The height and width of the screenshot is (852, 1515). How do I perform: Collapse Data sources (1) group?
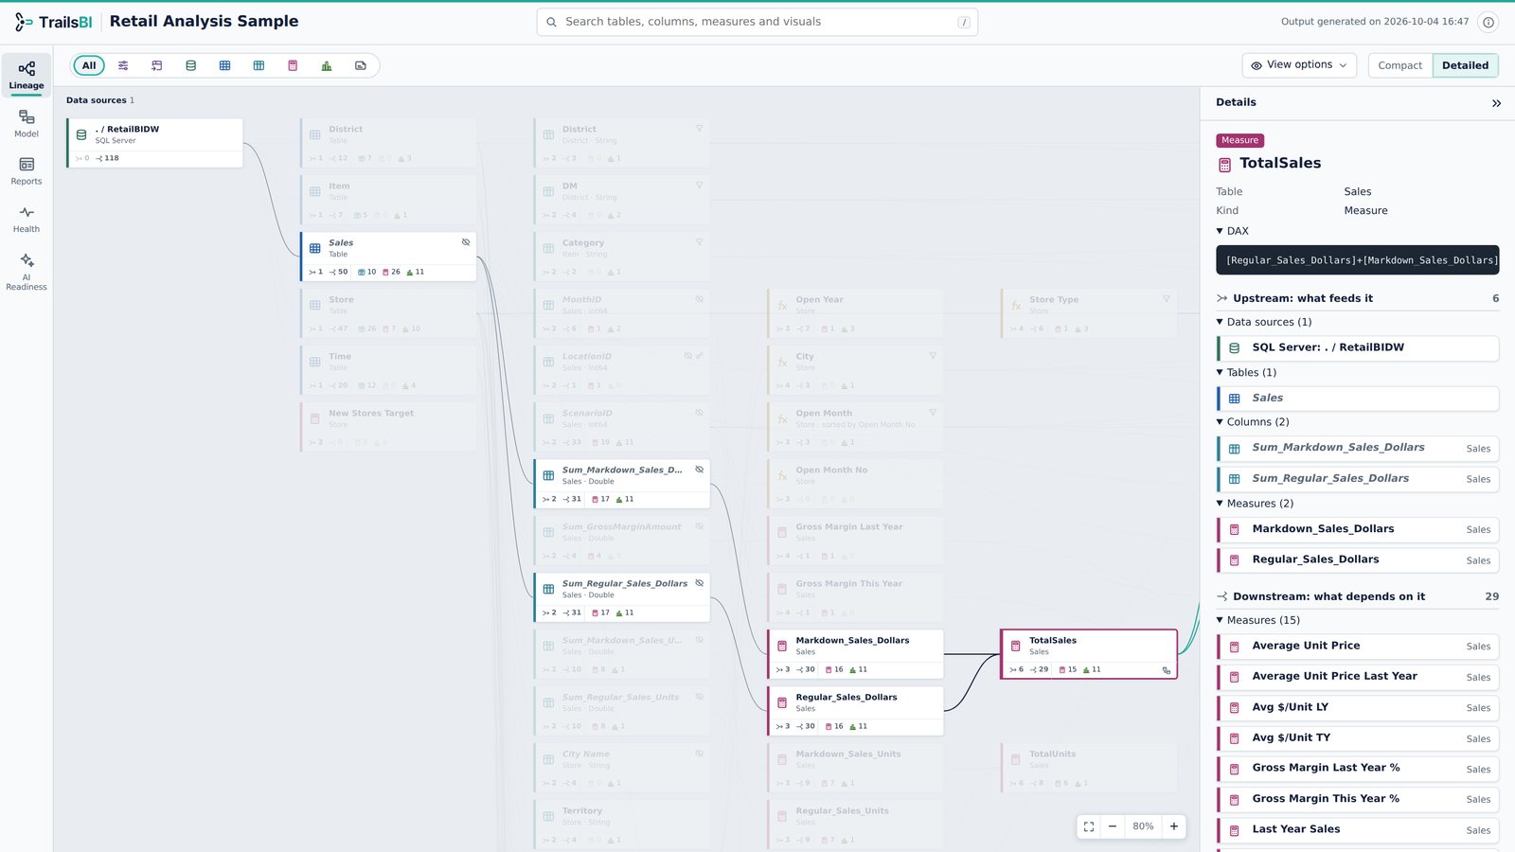tap(1263, 322)
